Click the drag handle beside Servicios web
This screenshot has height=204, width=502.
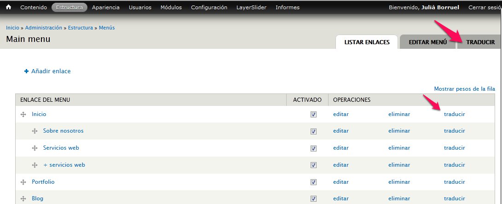(35, 148)
